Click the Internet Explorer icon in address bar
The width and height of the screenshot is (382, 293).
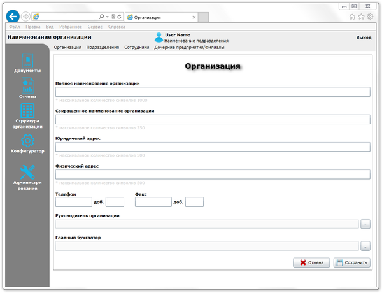36,17
